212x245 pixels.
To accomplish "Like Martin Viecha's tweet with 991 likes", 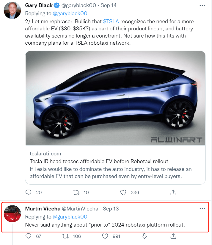I will pos(105,236).
